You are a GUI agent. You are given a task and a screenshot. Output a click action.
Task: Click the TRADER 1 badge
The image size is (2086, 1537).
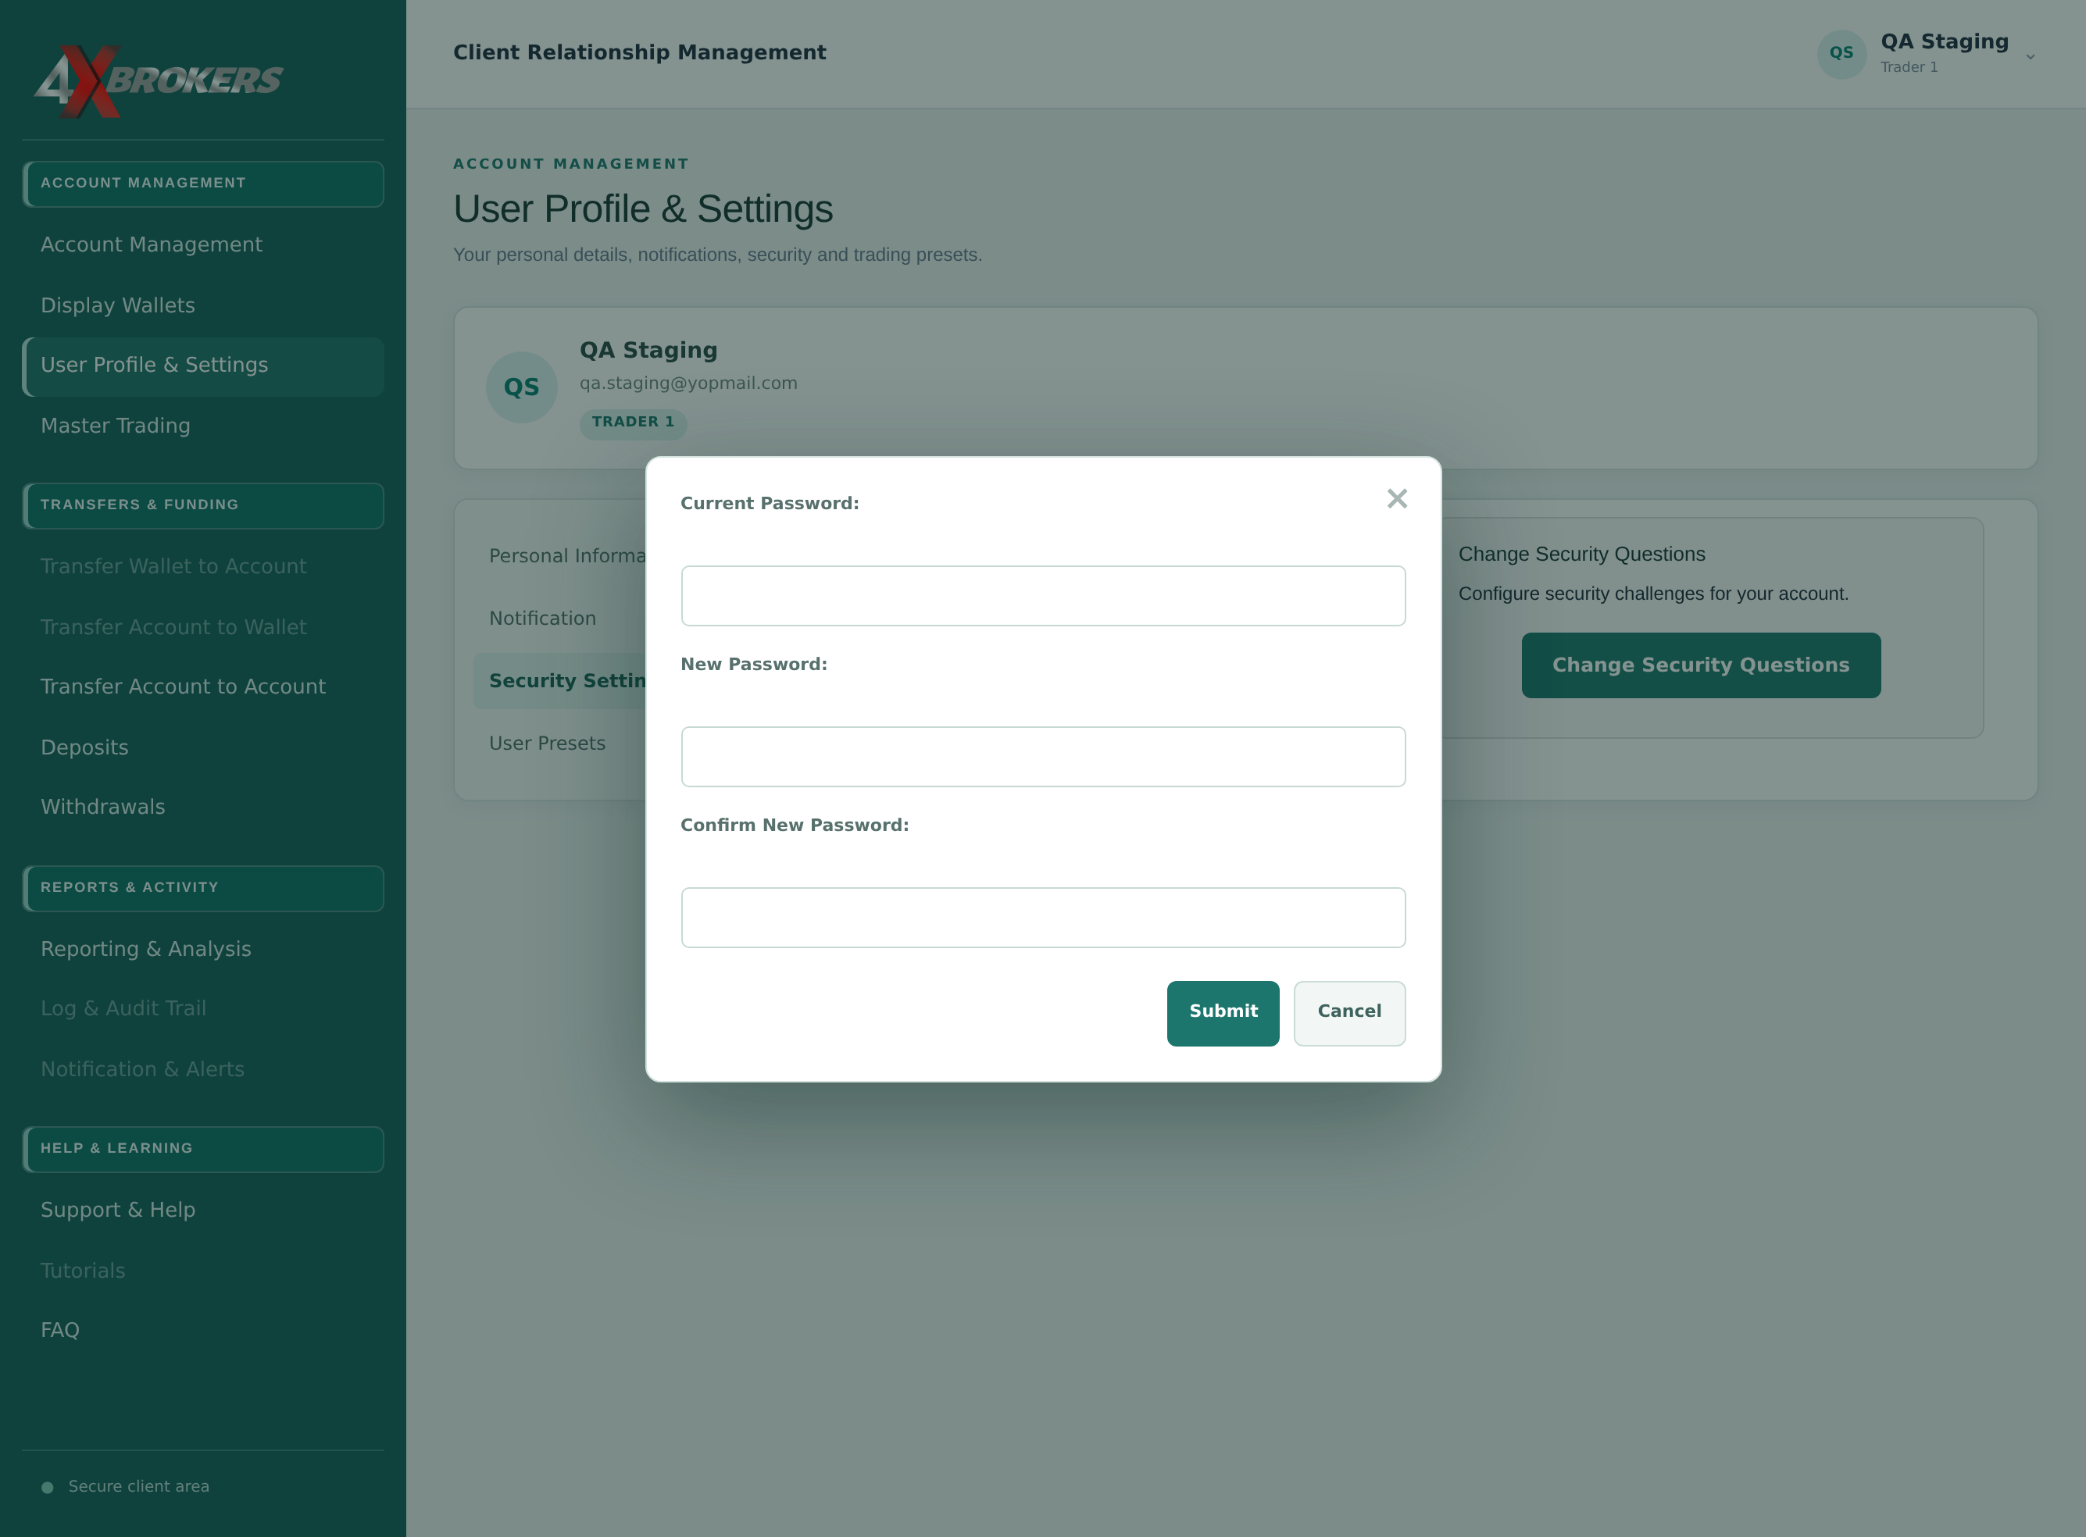[633, 423]
